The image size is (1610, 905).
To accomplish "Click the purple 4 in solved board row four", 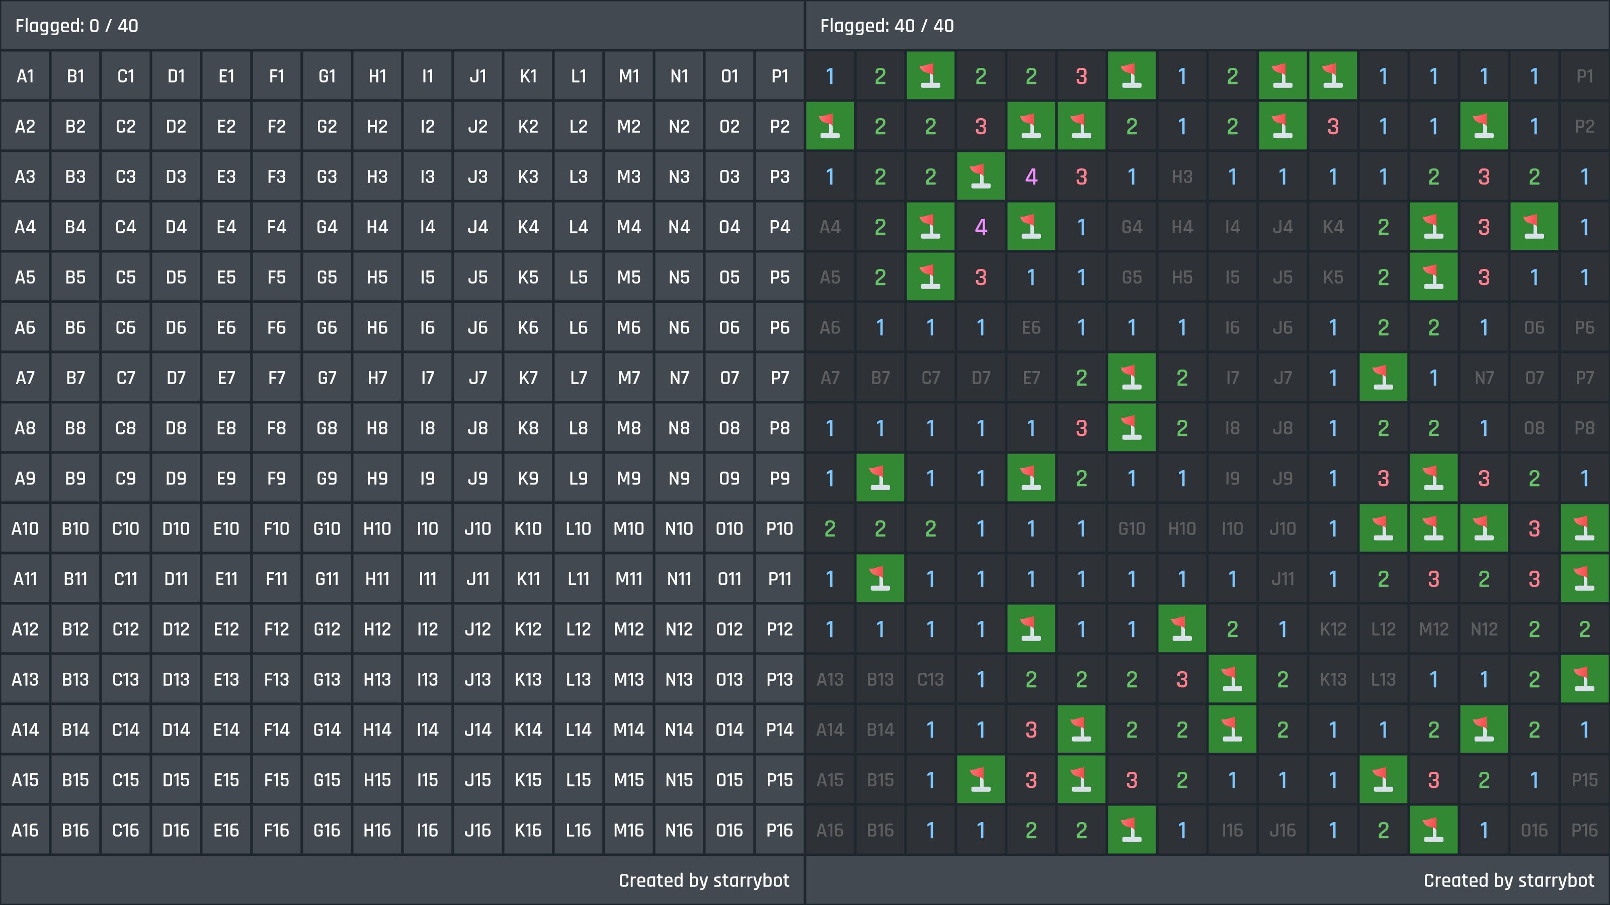I will point(981,227).
